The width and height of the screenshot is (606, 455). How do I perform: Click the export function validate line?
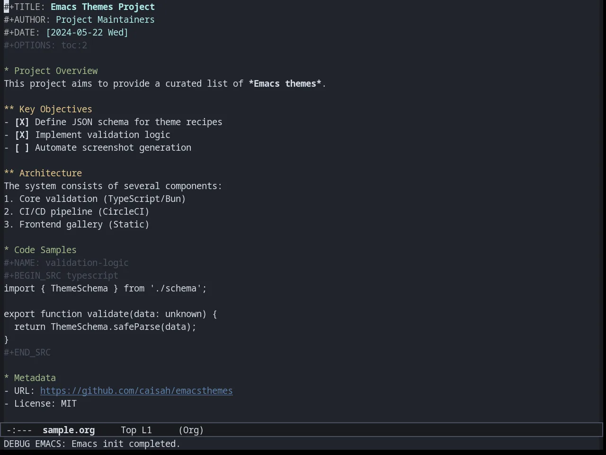pos(110,314)
